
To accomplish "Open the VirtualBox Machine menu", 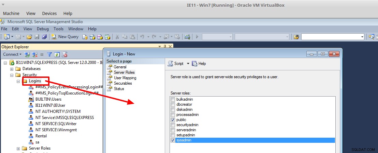I will tap(11, 14).
